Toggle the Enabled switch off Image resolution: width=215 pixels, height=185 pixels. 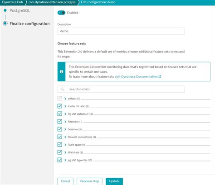click(x=61, y=13)
